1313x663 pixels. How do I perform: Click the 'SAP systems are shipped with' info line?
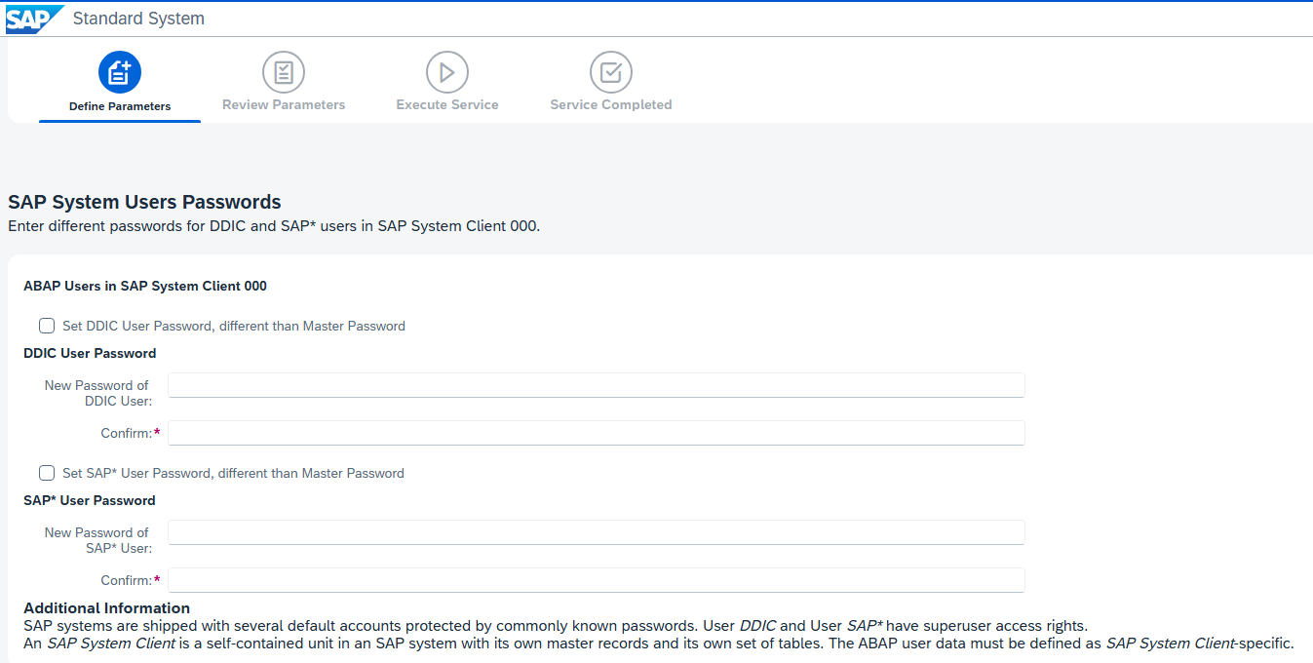(556, 626)
